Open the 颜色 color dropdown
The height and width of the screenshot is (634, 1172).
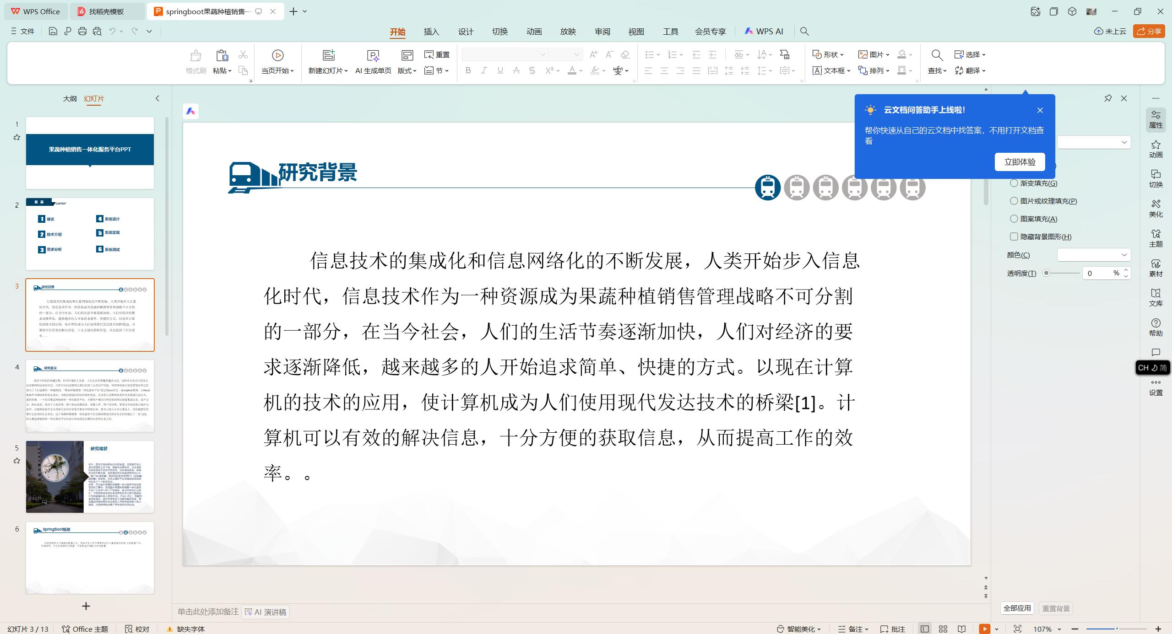pyautogui.click(x=1094, y=255)
